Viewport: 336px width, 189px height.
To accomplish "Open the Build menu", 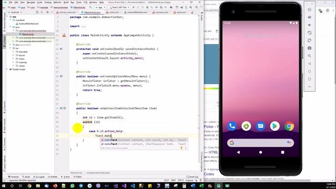I will pos(66,2).
